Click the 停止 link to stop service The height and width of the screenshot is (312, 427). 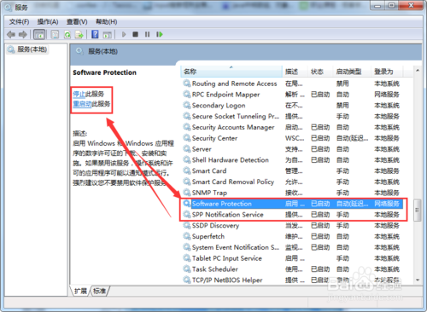click(x=79, y=94)
